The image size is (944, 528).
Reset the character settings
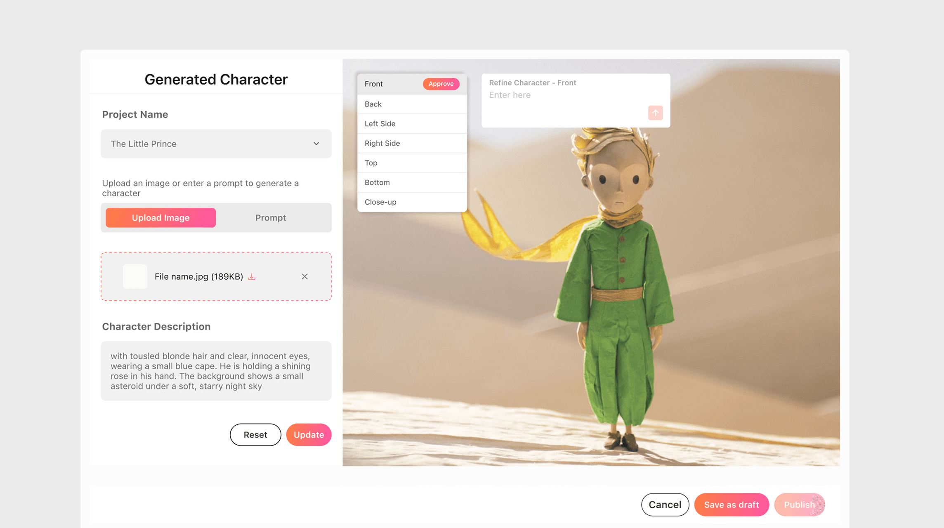point(255,435)
